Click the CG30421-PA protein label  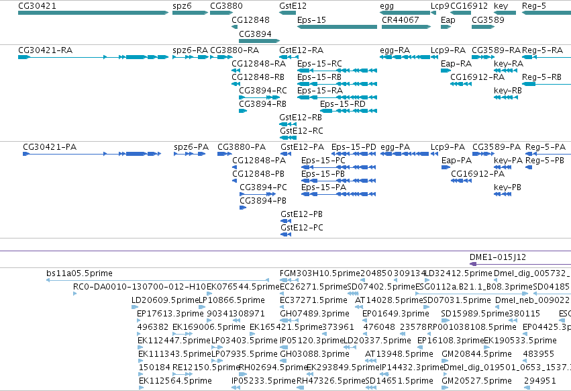(50, 147)
